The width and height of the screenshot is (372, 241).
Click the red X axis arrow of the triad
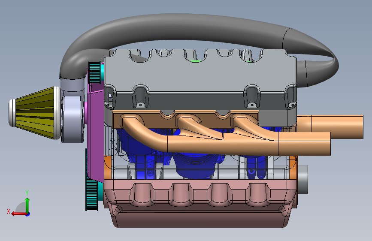[19, 214]
